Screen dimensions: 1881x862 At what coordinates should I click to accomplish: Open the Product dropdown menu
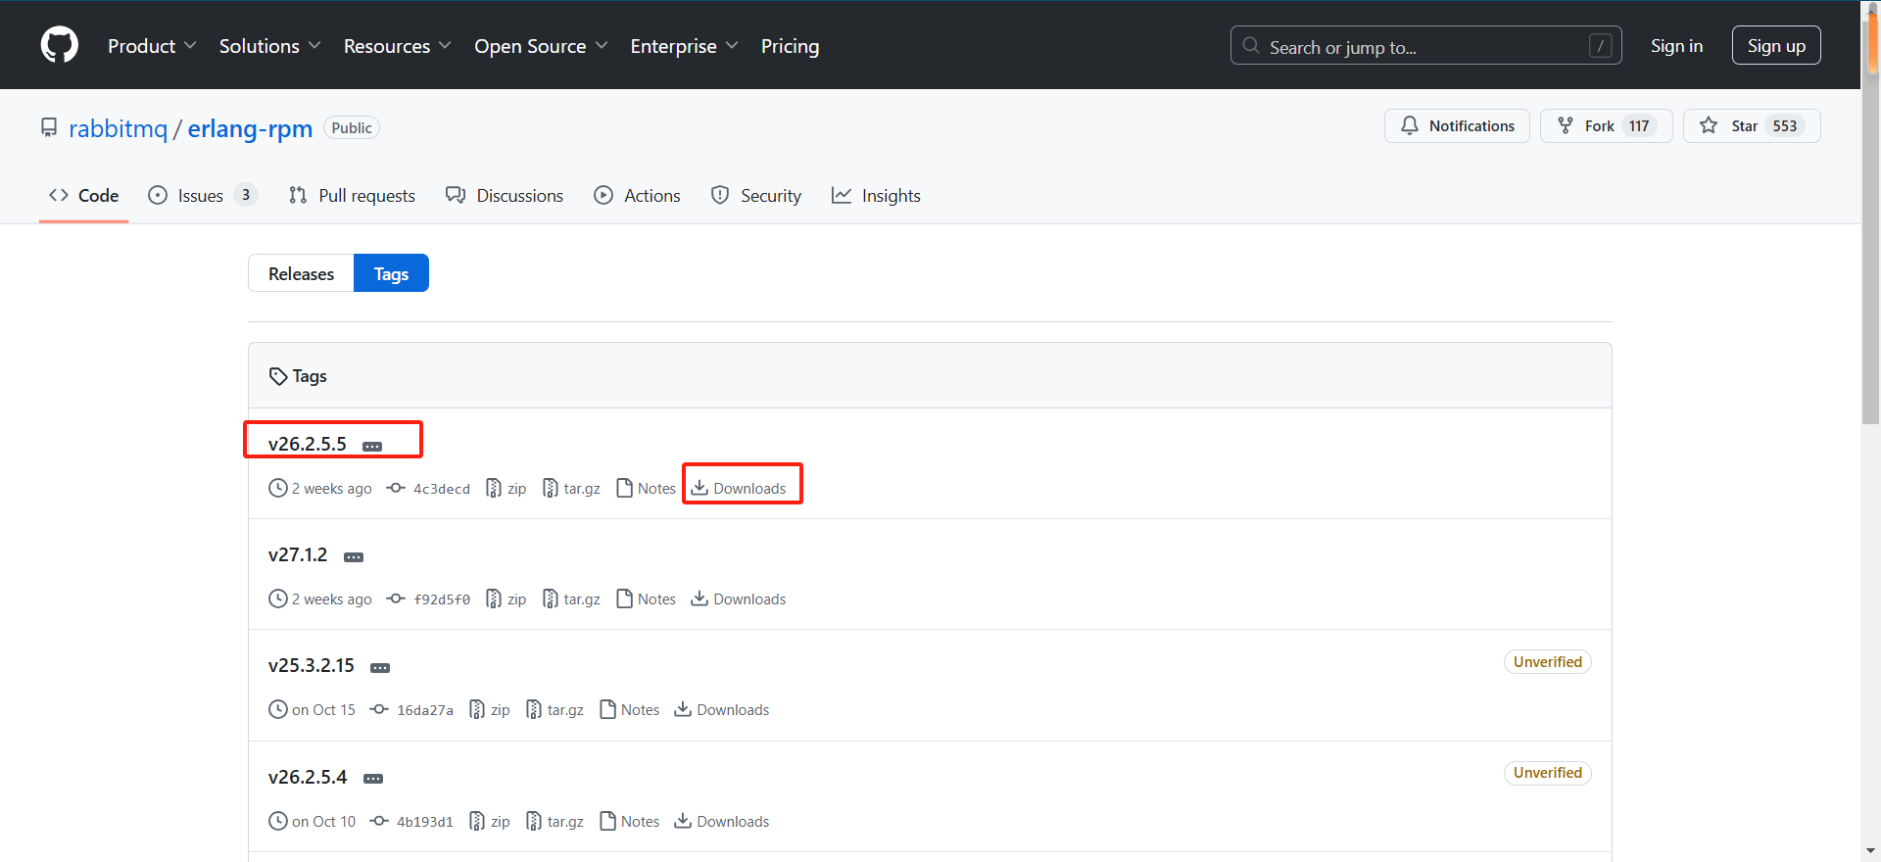tap(152, 46)
